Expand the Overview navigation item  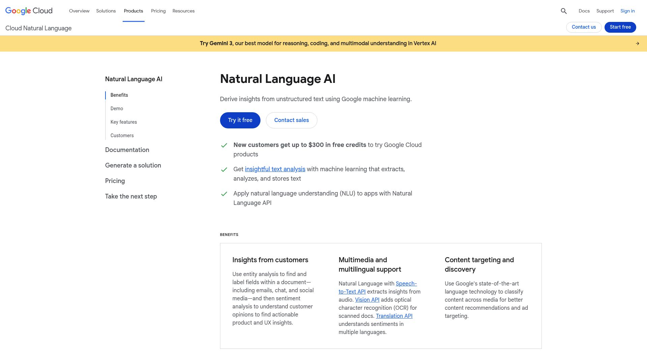point(79,11)
